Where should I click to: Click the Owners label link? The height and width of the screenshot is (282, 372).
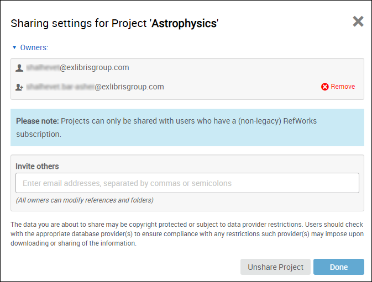(x=34, y=48)
